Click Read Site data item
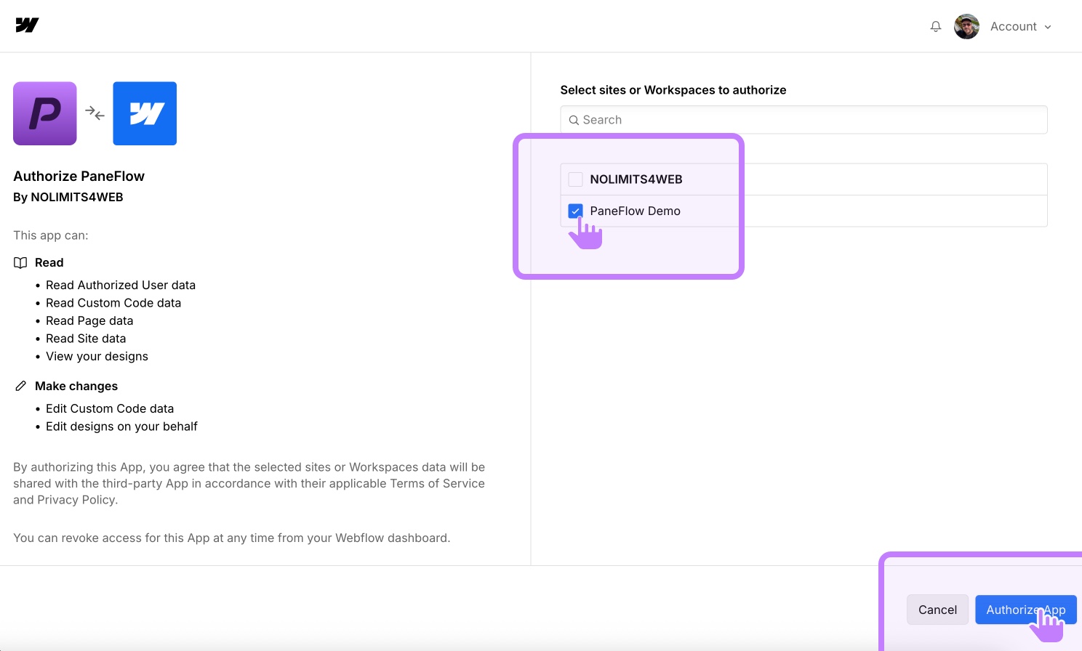Image resolution: width=1082 pixels, height=651 pixels. [x=86, y=339]
